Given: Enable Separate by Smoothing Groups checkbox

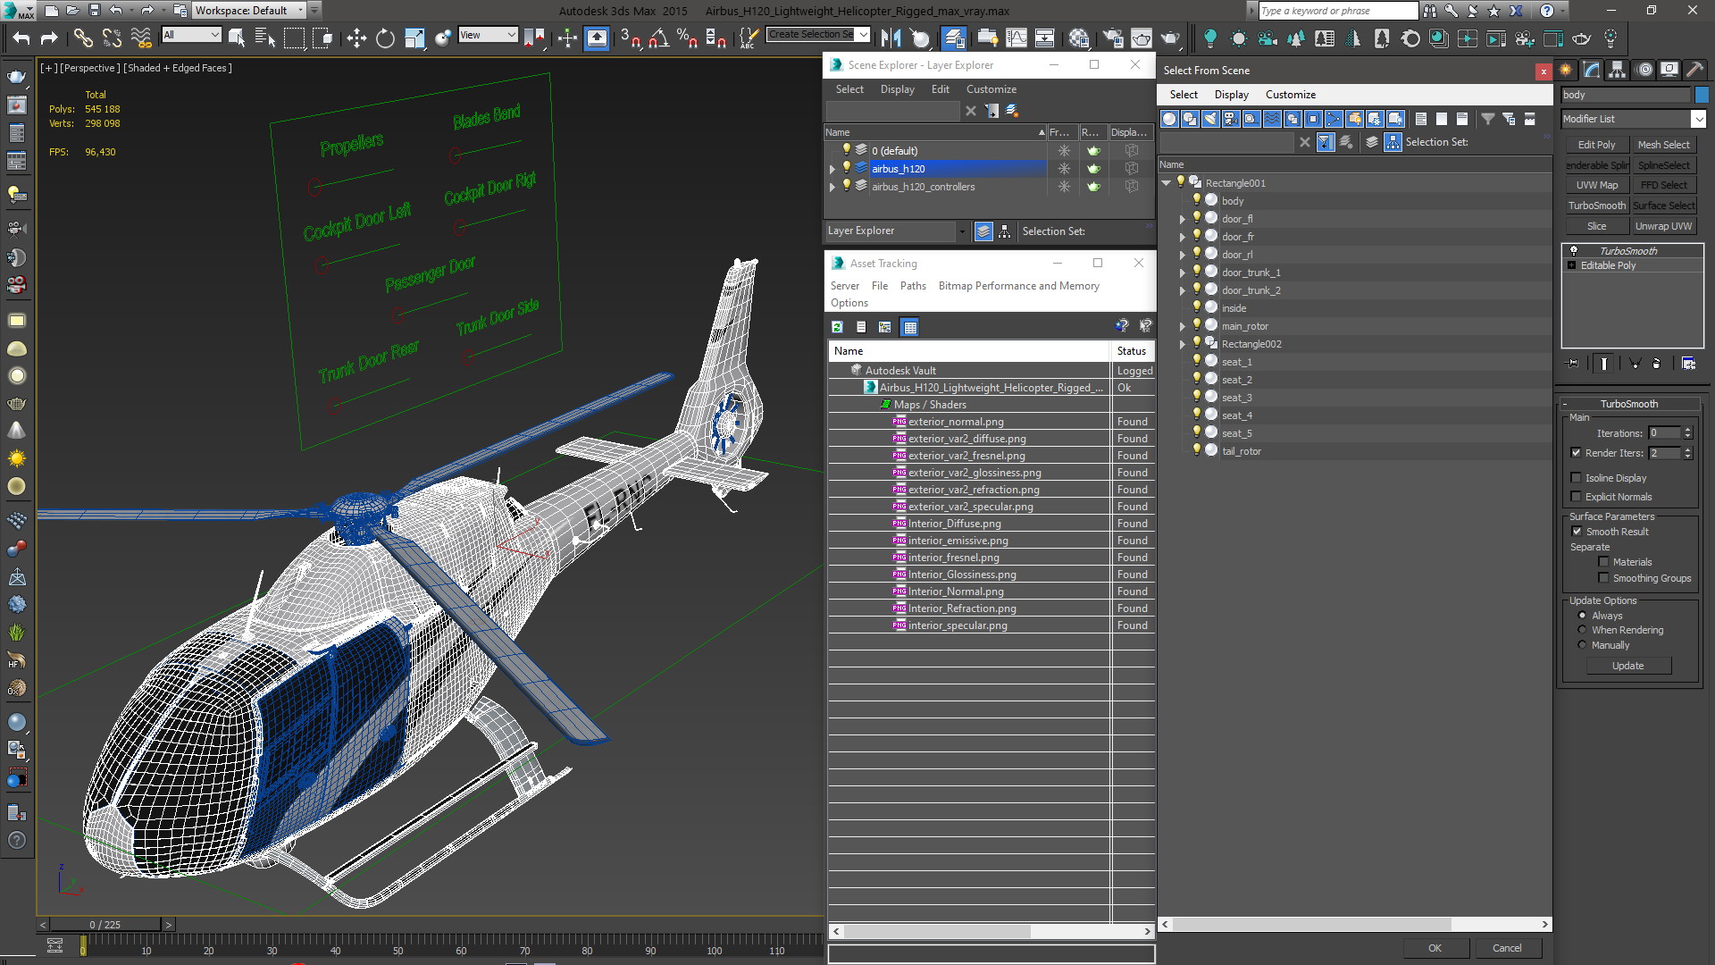Looking at the screenshot, I should pos(1604,578).
